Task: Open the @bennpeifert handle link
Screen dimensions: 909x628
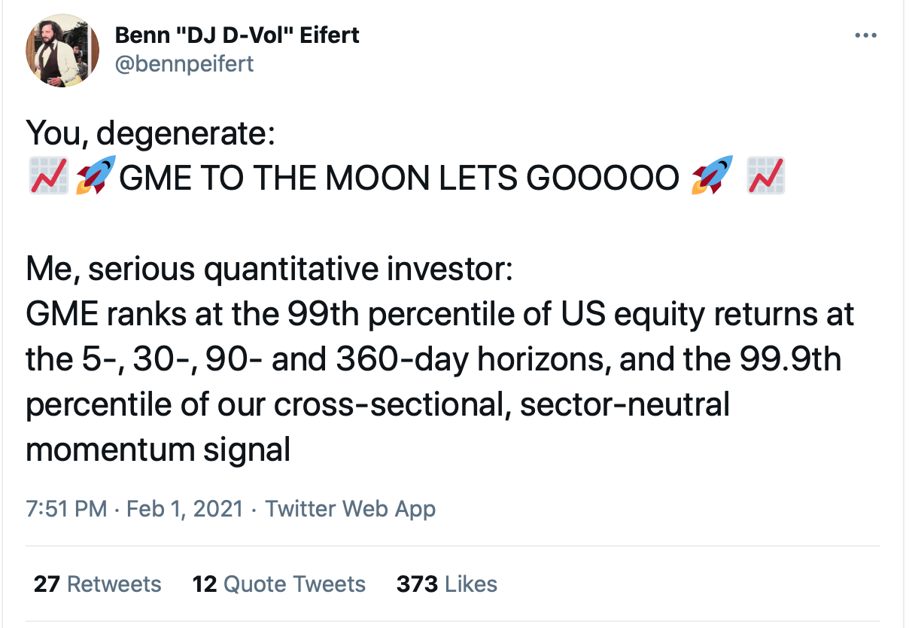Action: (184, 63)
